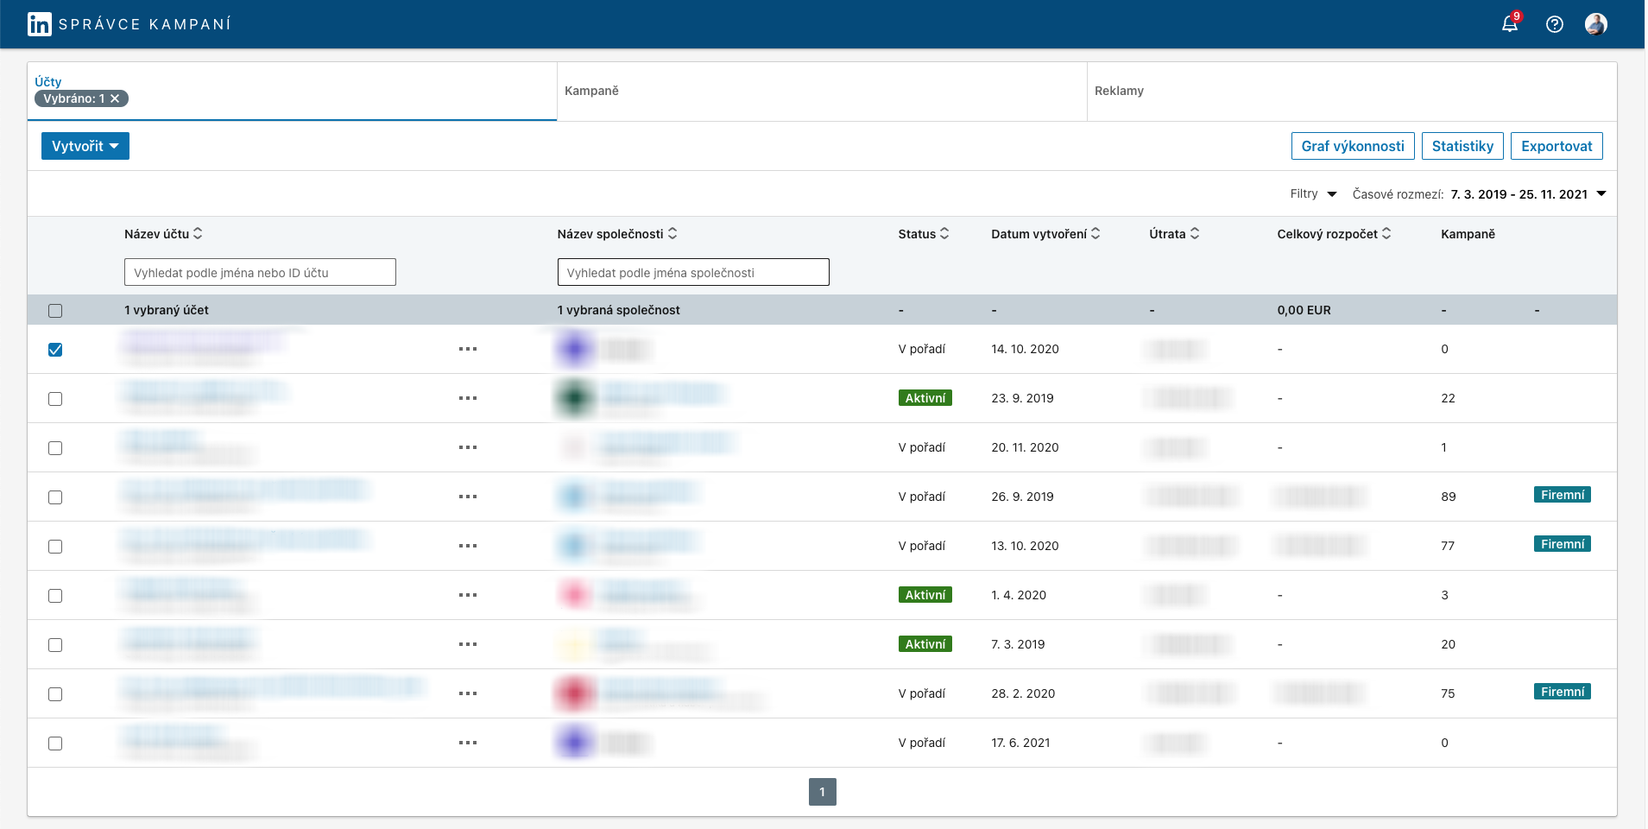1648x829 pixels.
Task: Sort accounts by Útrata column
Action: coord(1195,234)
